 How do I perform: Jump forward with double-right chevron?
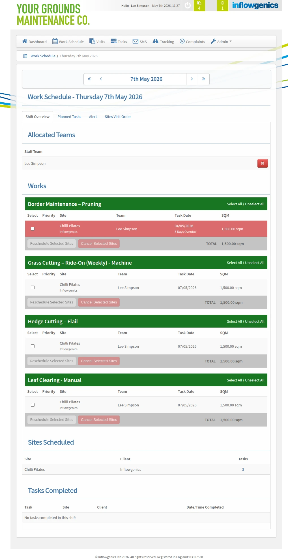pos(203,79)
